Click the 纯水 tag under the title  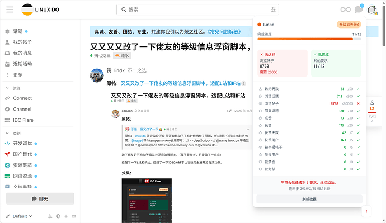[122, 55]
